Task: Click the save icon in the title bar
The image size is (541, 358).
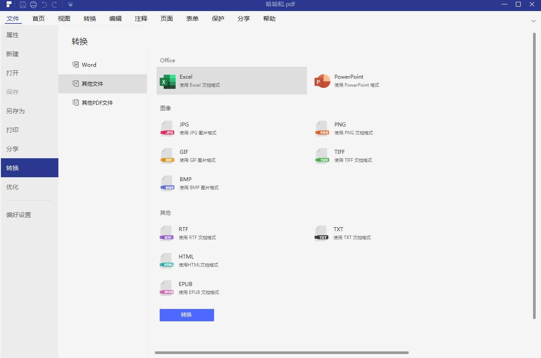Action: (x=22, y=5)
